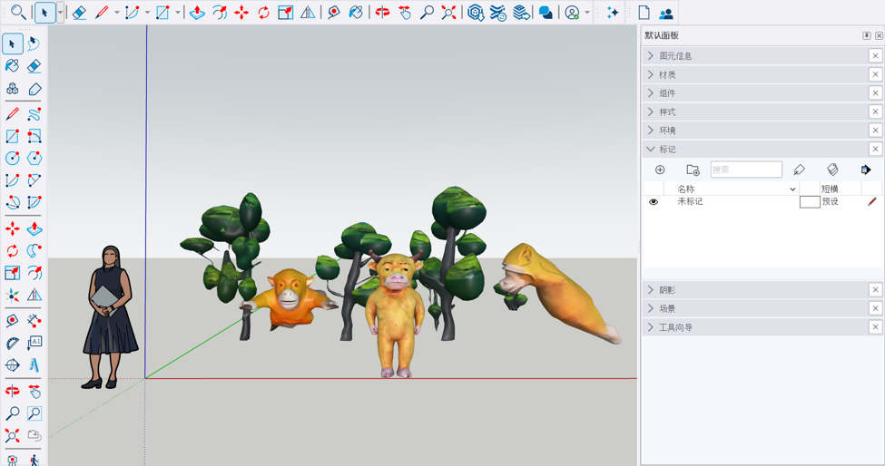Viewport: 885px width, 466px height.
Task: Toggle visibility eye of 未标记 tag
Action: [653, 202]
